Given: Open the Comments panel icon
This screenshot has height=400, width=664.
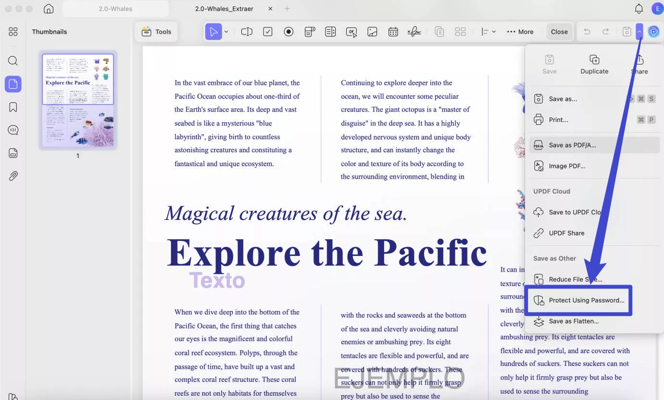Looking at the screenshot, I should click(13, 130).
